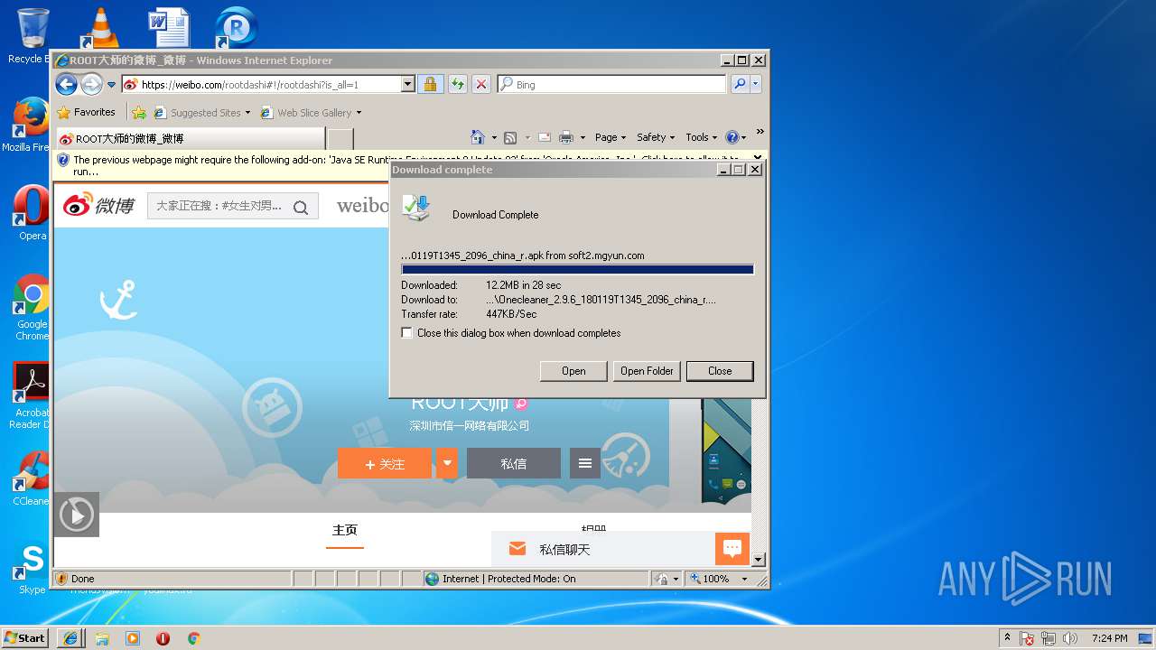Click Add to Favorites bar icon
Image resolution: width=1156 pixels, height=650 pixels.
pyautogui.click(x=138, y=113)
